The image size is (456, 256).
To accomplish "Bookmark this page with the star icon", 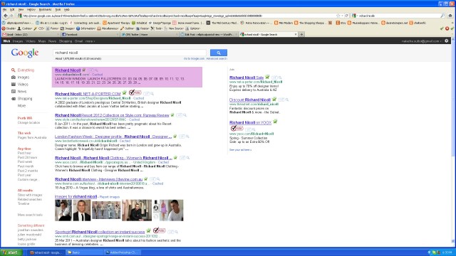I will [338, 16].
